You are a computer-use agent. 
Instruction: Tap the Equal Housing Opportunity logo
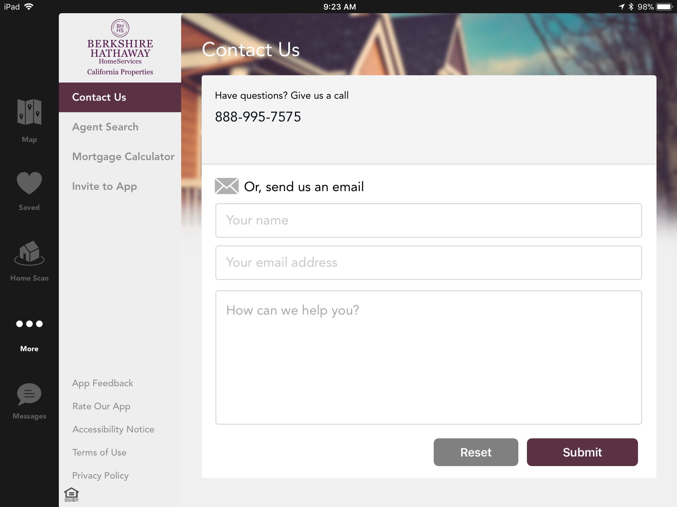(71, 494)
